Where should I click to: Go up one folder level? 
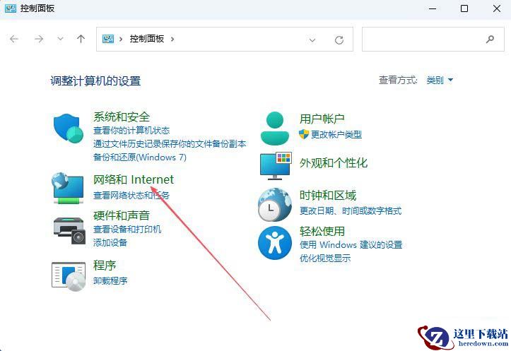[81, 40]
